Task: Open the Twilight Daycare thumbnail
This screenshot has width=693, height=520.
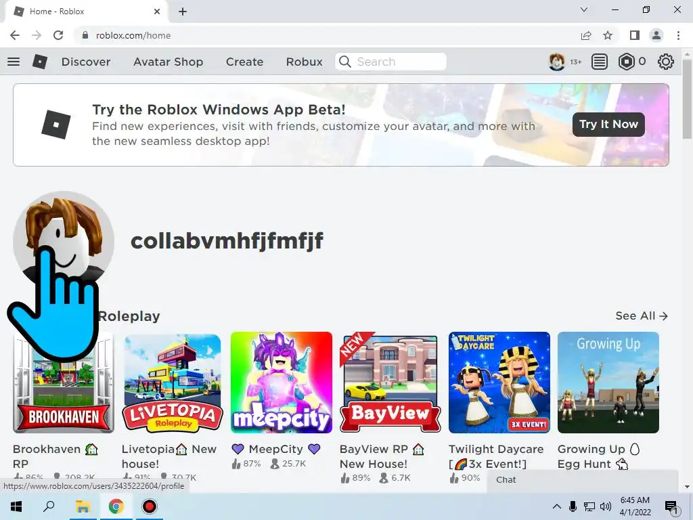Action: pyautogui.click(x=499, y=383)
